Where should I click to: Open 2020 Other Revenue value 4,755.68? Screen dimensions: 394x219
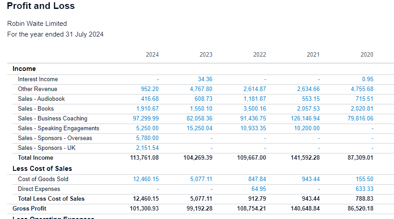tap(362, 89)
